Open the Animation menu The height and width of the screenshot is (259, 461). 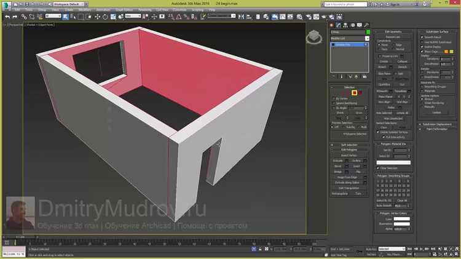tap(103, 10)
